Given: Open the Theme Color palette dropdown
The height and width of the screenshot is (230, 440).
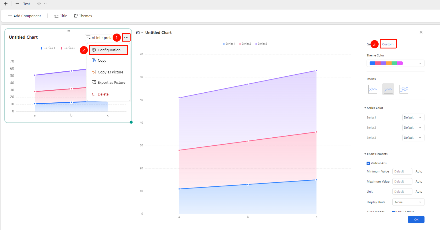Looking at the screenshot, I should 396,63.
